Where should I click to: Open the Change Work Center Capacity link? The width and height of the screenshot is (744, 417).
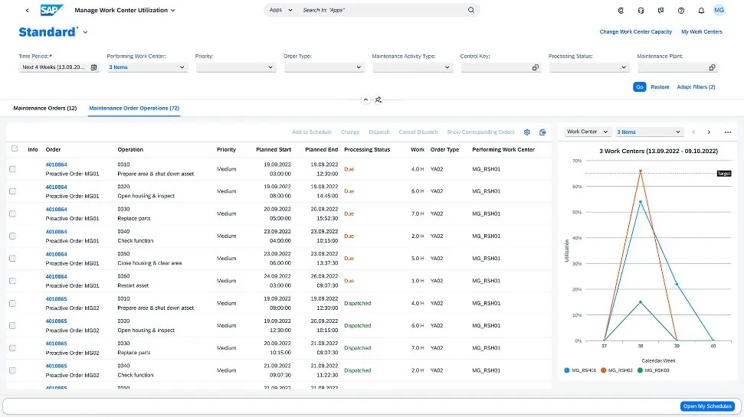(635, 32)
